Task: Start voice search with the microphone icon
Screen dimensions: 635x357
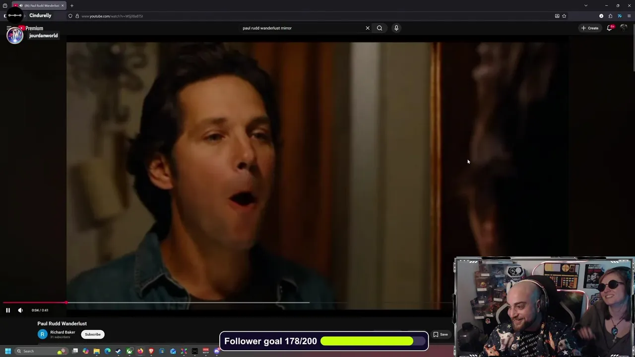Action: pyautogui.click(x=396, y=28)
